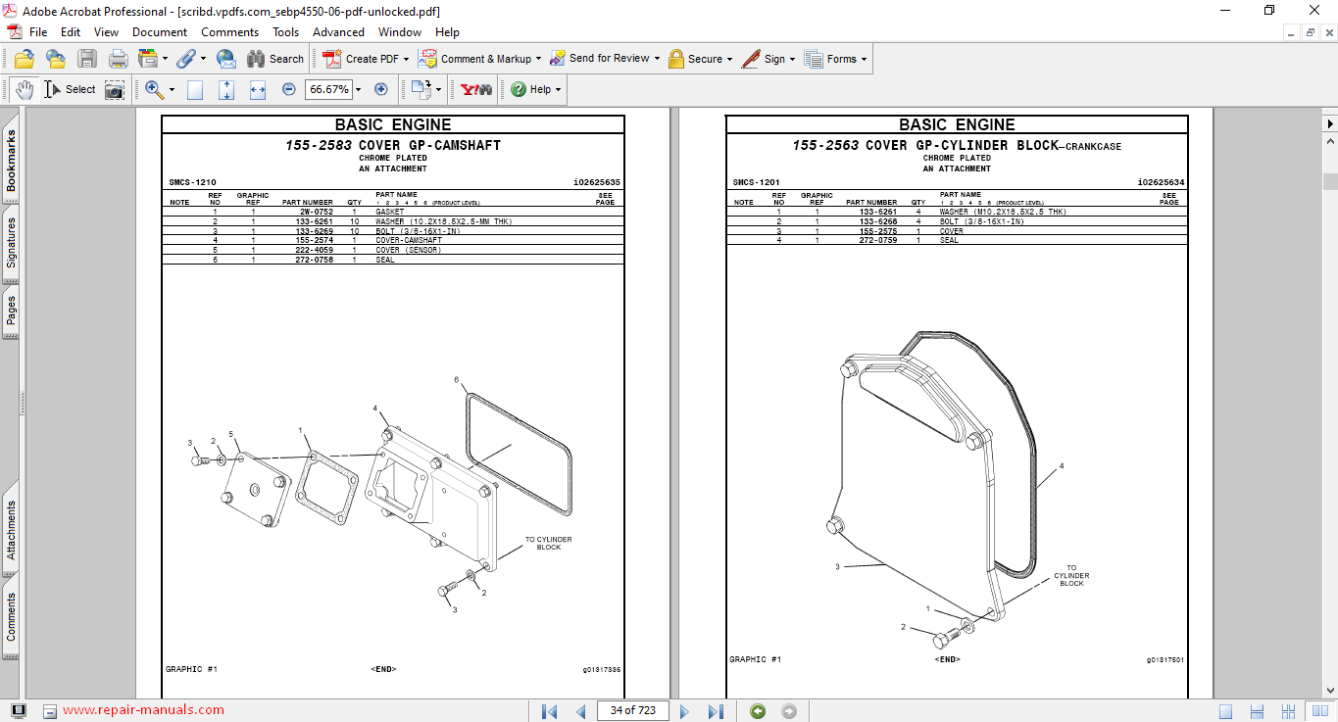Image resolution: width=1338 pixels, height=722 pixels.
Task: Activate the Hand tool
Action: pos(25,90)
